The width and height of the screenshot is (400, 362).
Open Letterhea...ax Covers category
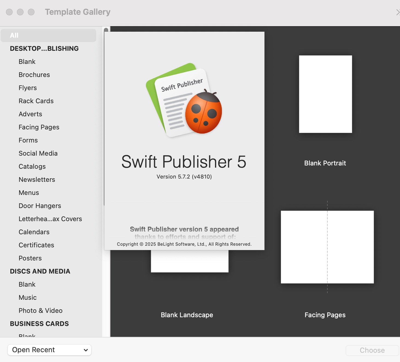tap(50, 219)
